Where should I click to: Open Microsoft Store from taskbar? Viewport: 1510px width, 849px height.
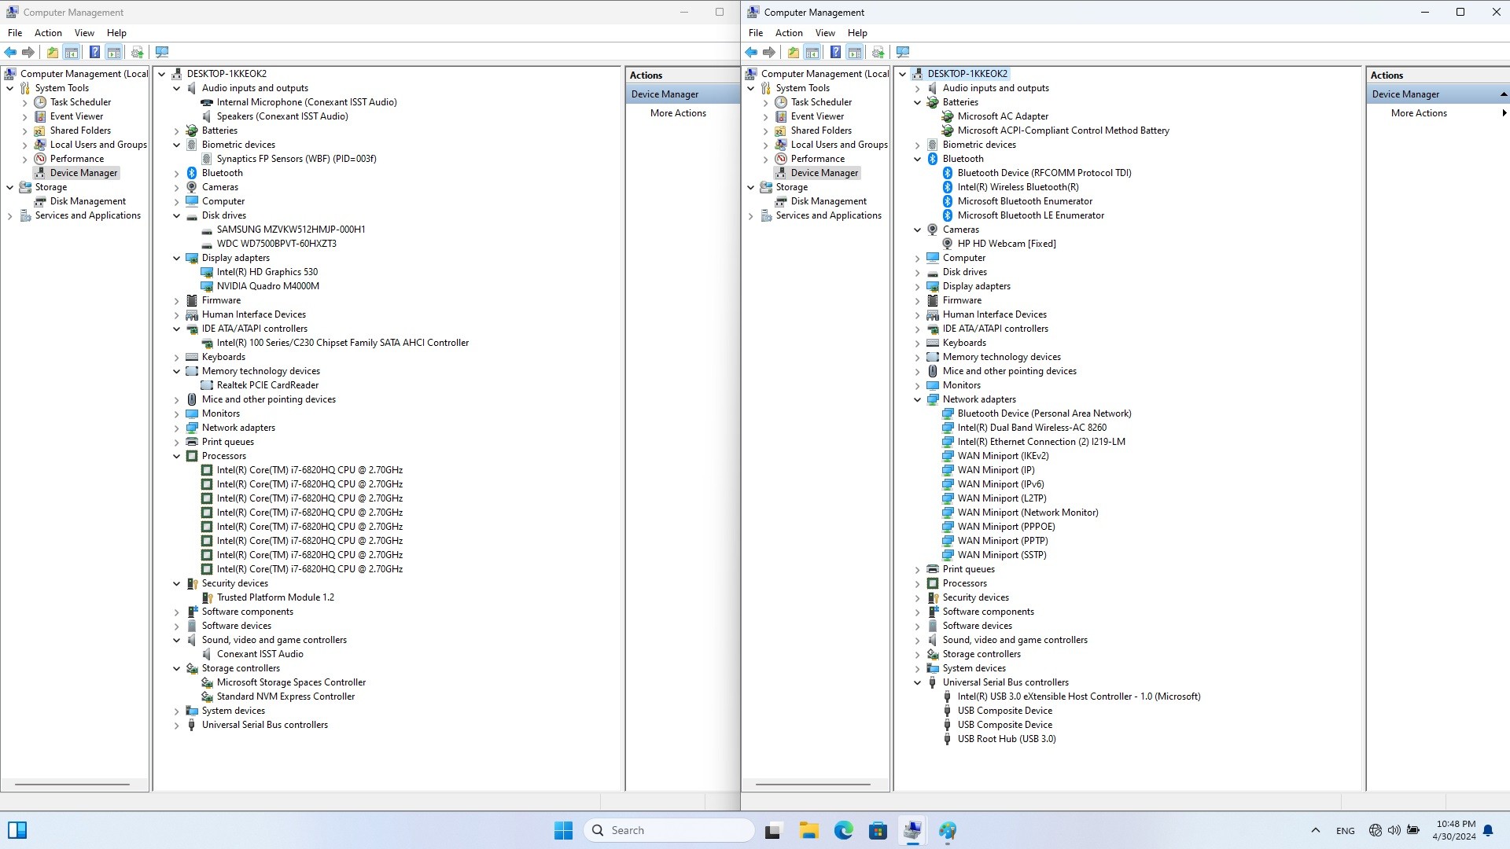coord(878,830)
